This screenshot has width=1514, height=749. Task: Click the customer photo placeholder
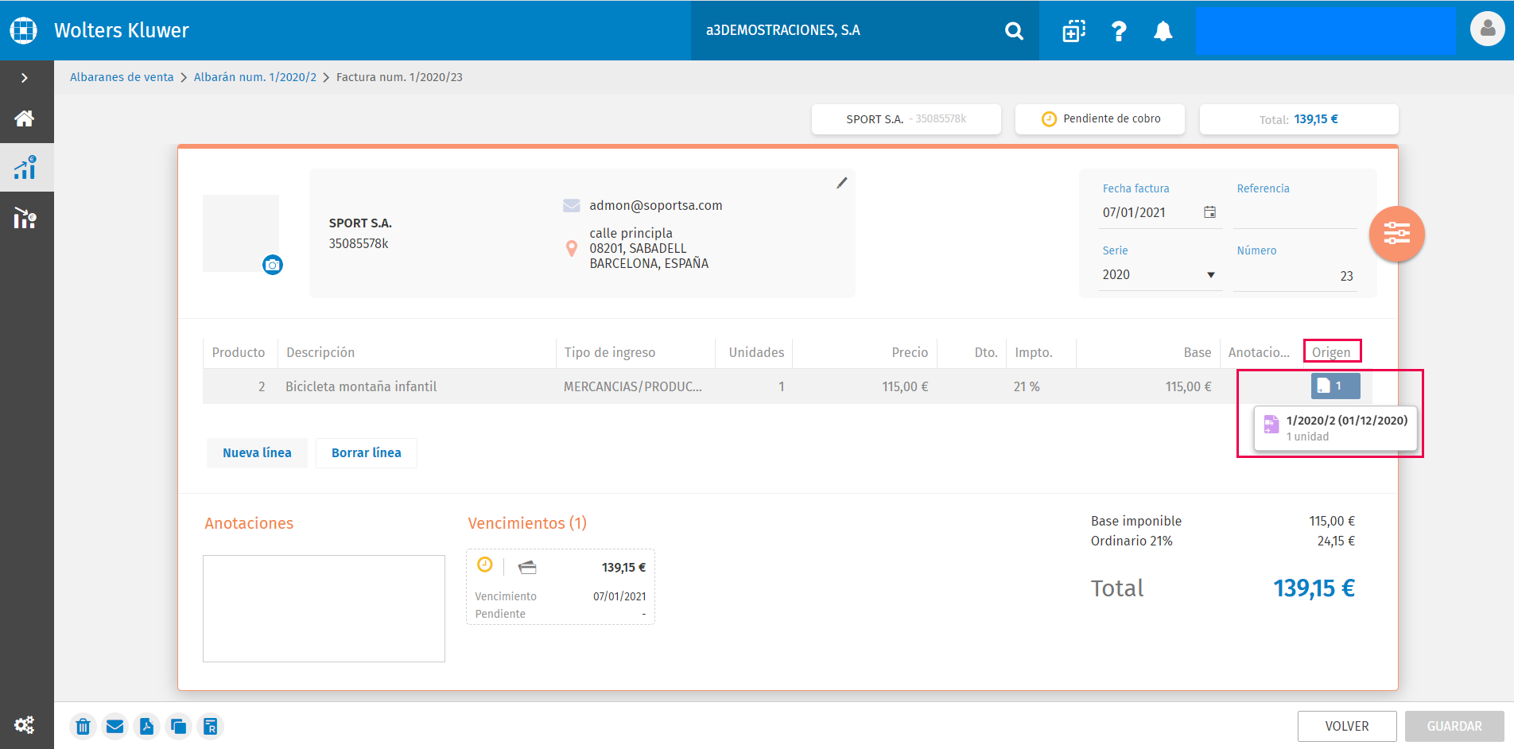241,233
